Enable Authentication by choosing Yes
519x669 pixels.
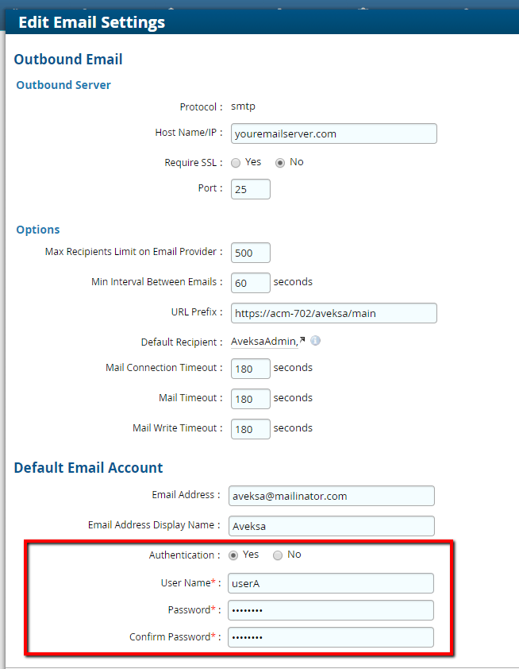click(233, 555)
